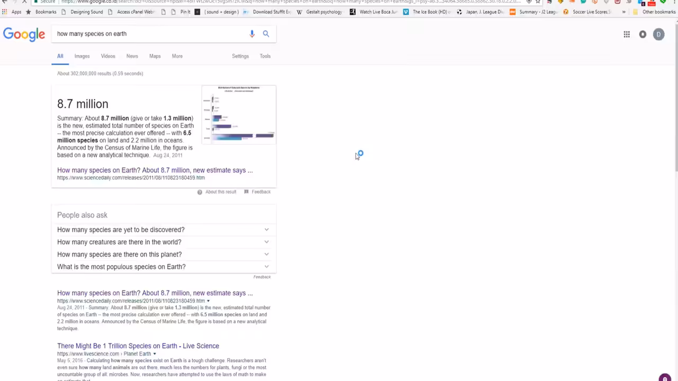Image resolution: width=678 pixels, height=381 pixels.
Task: Click the 'About this result' question icon
Action: (x=200, y=192)
